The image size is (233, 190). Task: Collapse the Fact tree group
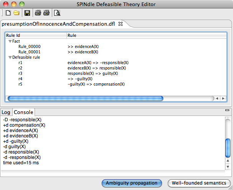coord(10,41)
